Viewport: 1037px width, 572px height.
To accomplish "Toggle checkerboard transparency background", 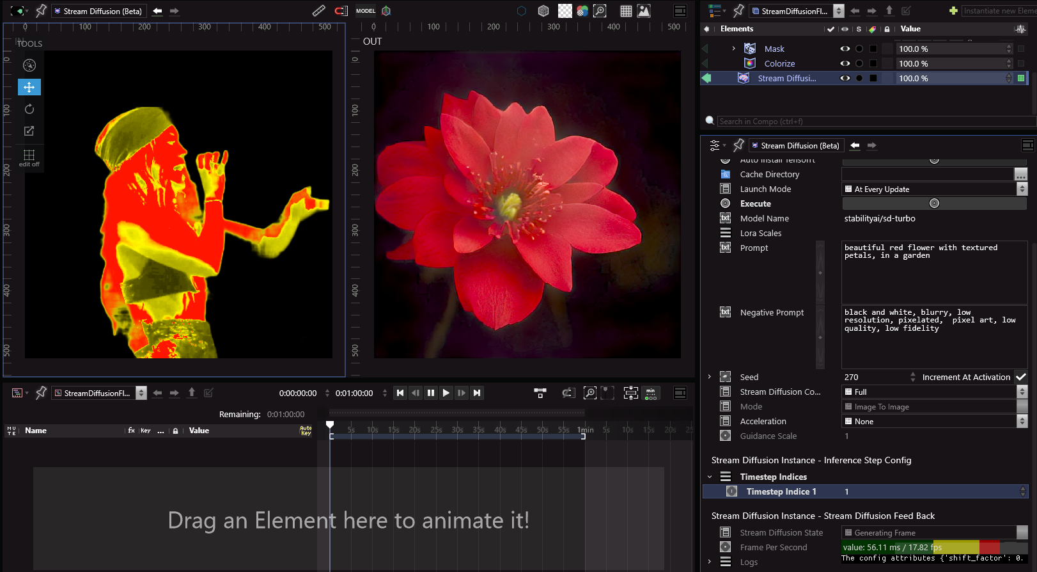I will pyautogui.click(x=565, y=11).
